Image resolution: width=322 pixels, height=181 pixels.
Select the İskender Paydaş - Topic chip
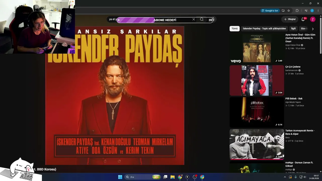tap(264, 29)
